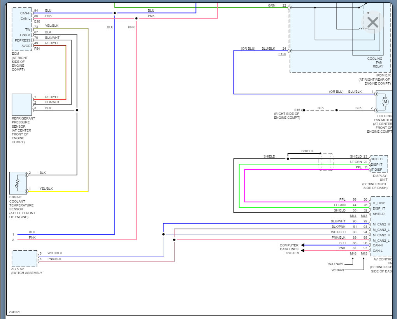Click 'WHT/BLU' wire label at switch pin 5

(x=55, y=253)
